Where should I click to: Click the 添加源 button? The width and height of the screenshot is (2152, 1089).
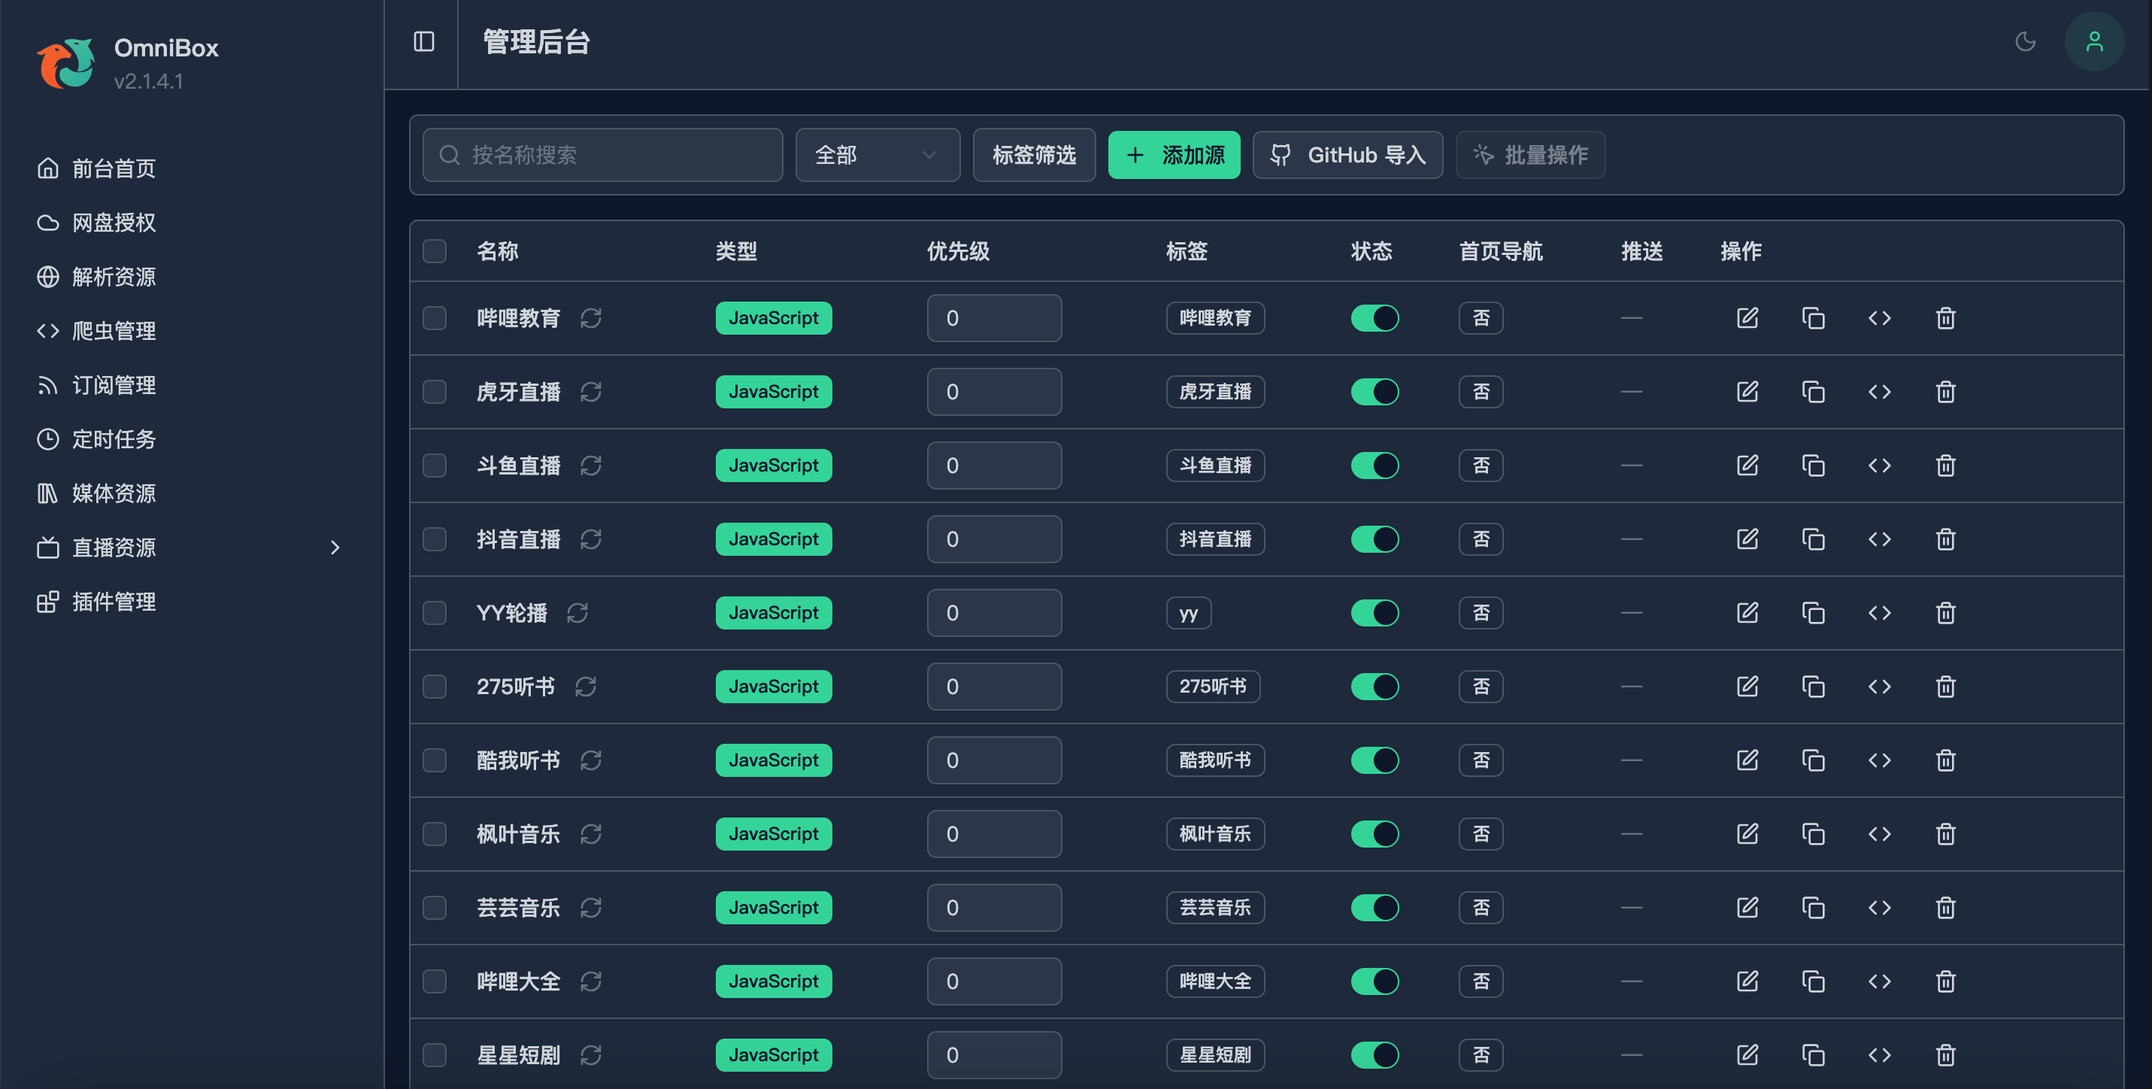pos(1174,155)
